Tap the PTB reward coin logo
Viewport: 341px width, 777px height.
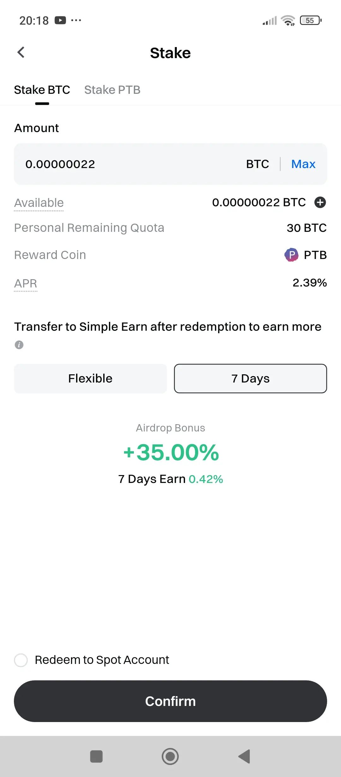pyautogui.click(x=291, y=255)
